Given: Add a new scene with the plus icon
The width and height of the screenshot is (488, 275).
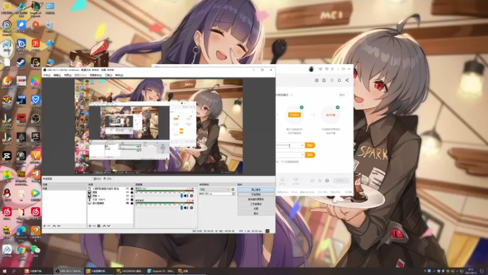Looking at the screenshot, I should click(45, 226).
